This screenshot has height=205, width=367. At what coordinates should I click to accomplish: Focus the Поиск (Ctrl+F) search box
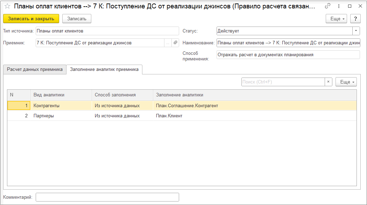[283, 82]
